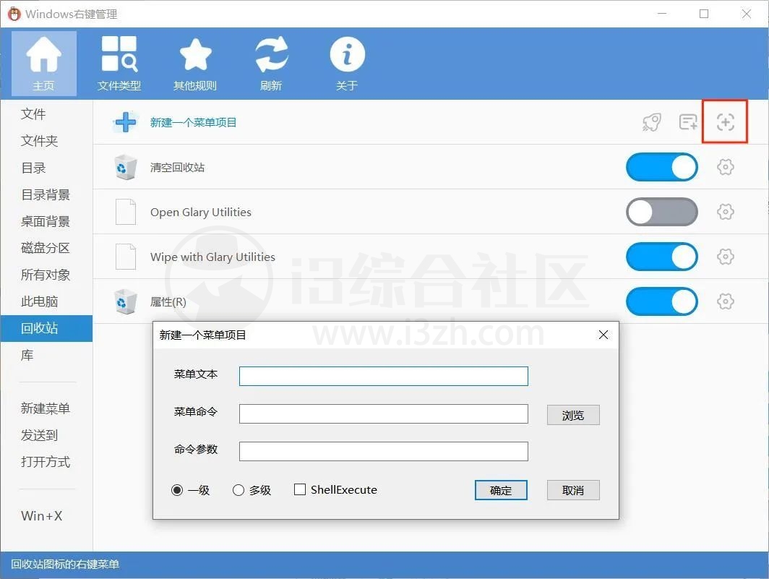
Task: Focus the 命令参数 input field
Action: point(384,452)
